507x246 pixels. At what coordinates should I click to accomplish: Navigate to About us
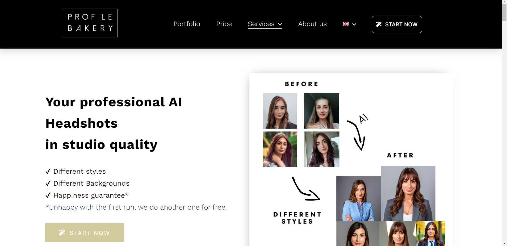pos(312,24)
